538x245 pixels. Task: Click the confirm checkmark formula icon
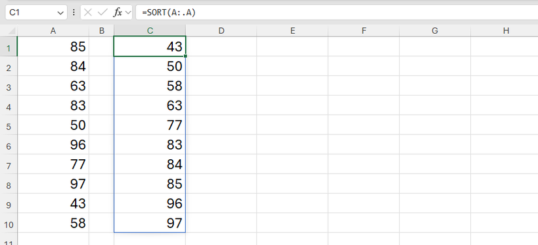tap(102, 12)
